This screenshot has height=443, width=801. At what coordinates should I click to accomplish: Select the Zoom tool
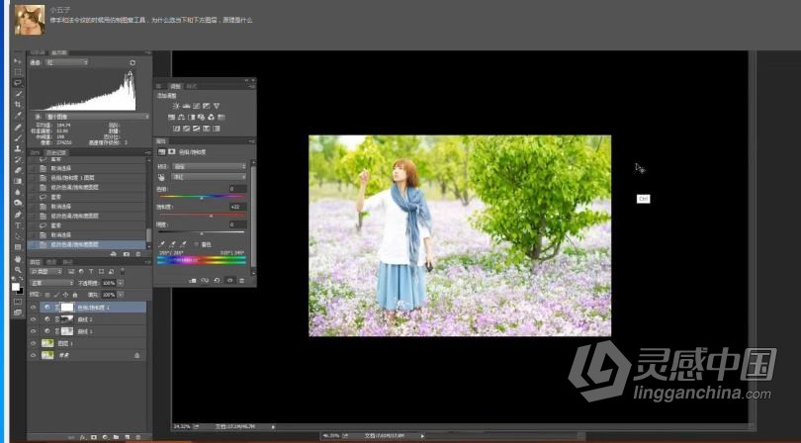pyautogui.click(x=18, y=270)
